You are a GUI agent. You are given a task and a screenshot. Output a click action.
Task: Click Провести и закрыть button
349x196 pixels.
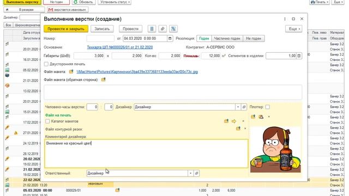point(66,29)
